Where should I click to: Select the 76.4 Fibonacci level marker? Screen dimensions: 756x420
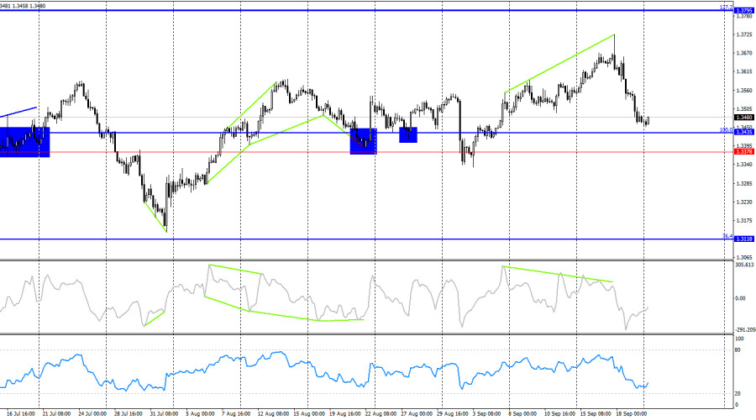(x=727, y=236)
